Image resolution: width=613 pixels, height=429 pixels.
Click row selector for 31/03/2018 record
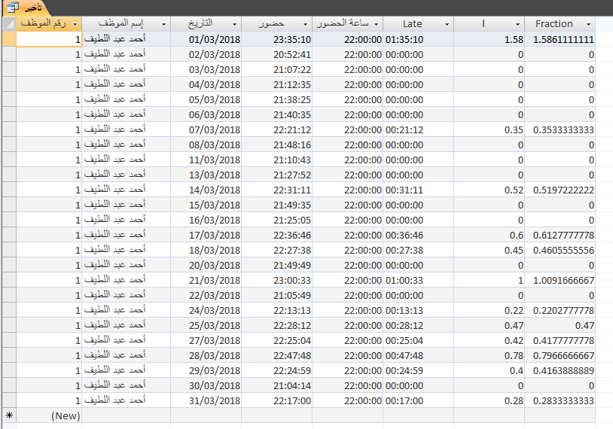click(x=9, y=400)
